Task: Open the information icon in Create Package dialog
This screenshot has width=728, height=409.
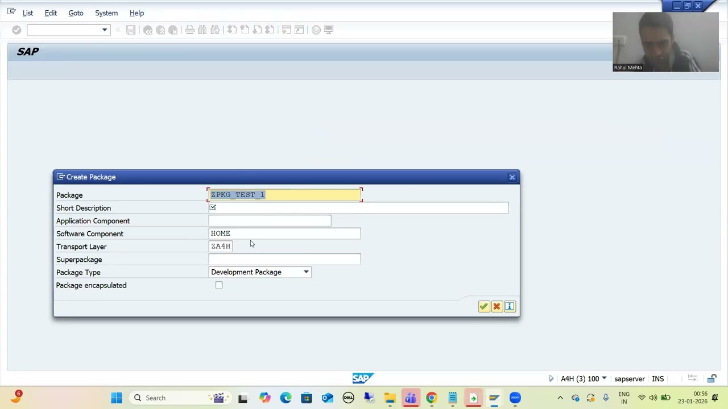Action: 510,307
